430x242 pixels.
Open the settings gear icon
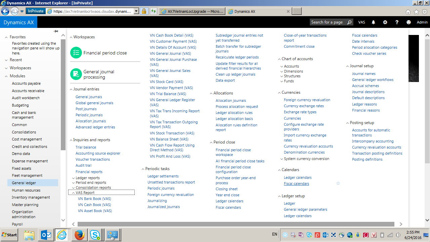pyautogui.click(x=385, y=22)
